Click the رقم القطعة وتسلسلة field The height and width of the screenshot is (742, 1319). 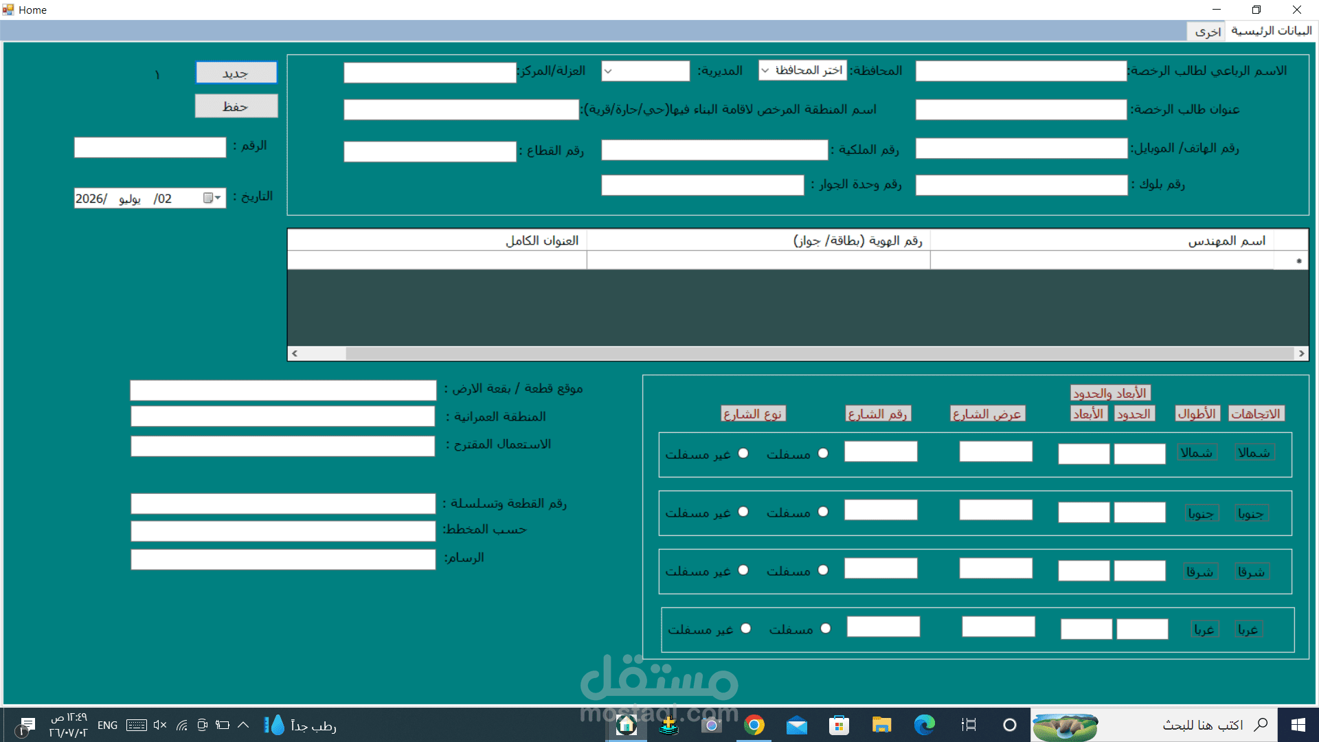(283, 504)
